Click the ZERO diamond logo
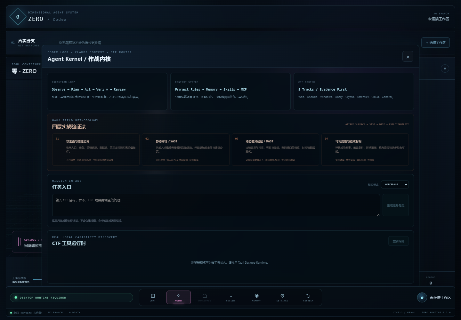 click(x=18, y=17)
